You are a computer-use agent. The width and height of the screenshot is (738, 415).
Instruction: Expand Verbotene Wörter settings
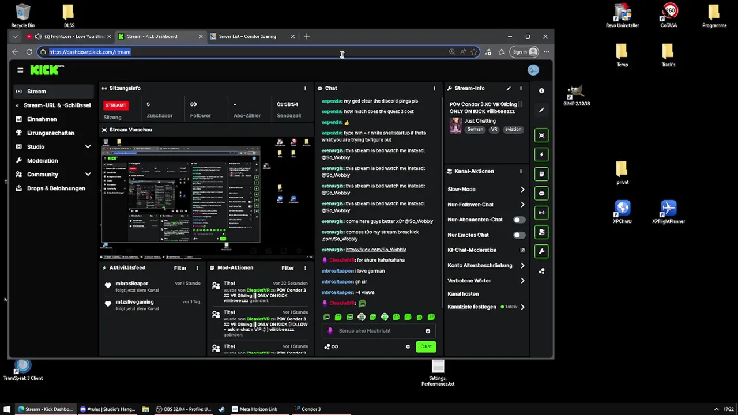click(522, 281)
